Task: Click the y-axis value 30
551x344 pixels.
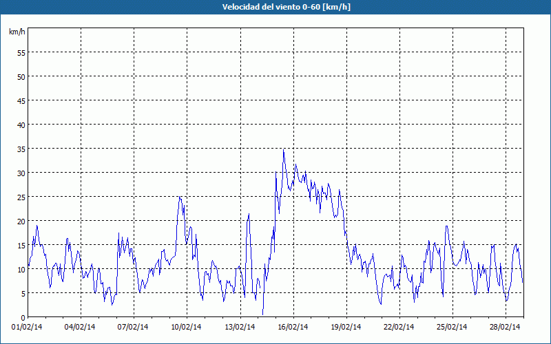Action: click(21, 173)
